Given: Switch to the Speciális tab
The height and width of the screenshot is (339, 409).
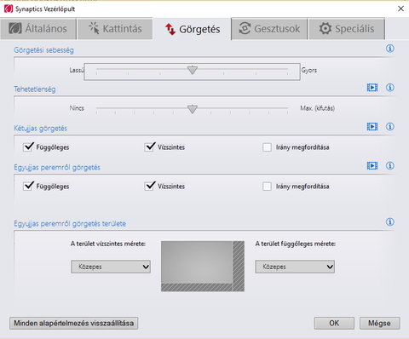Looking at the screenshot, I should 347,29.
